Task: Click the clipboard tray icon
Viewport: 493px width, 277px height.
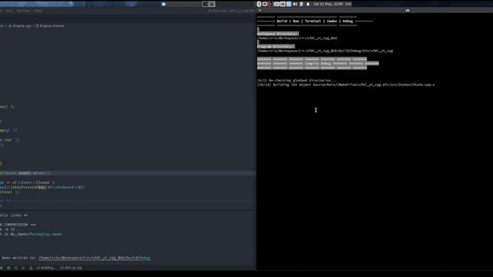Action: point(301,4)
